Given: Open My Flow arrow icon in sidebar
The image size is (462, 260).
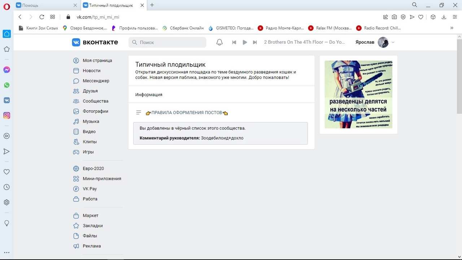Looking at the screenshot, I should click(6, 152).
